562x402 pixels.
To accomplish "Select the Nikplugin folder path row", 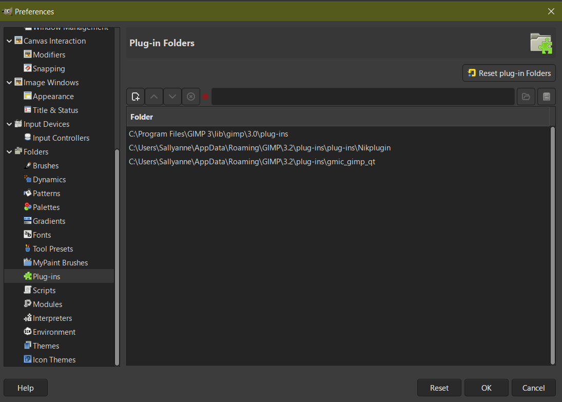I will point(338,148).
